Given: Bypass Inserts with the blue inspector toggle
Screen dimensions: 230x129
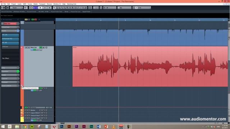Looking at the screenshot, I should click(x=18, y=31).
